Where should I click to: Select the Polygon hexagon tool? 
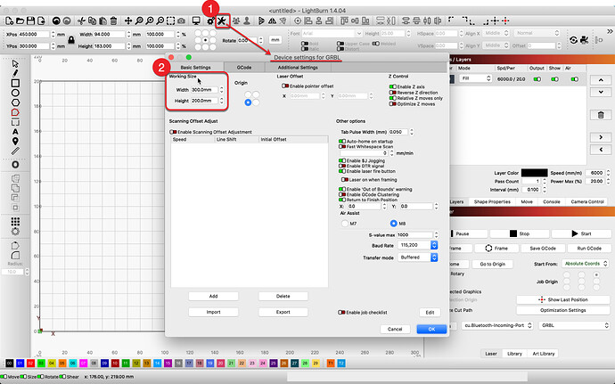[15, 102]
